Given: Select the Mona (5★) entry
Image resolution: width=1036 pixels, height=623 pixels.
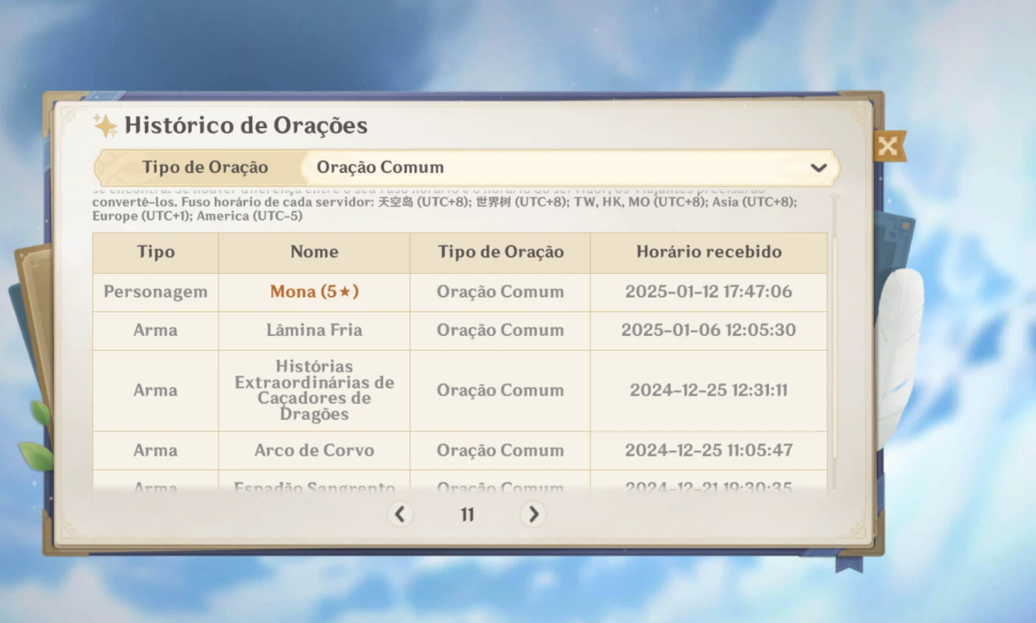Looking at the screenshot, I should pos(314,292).
